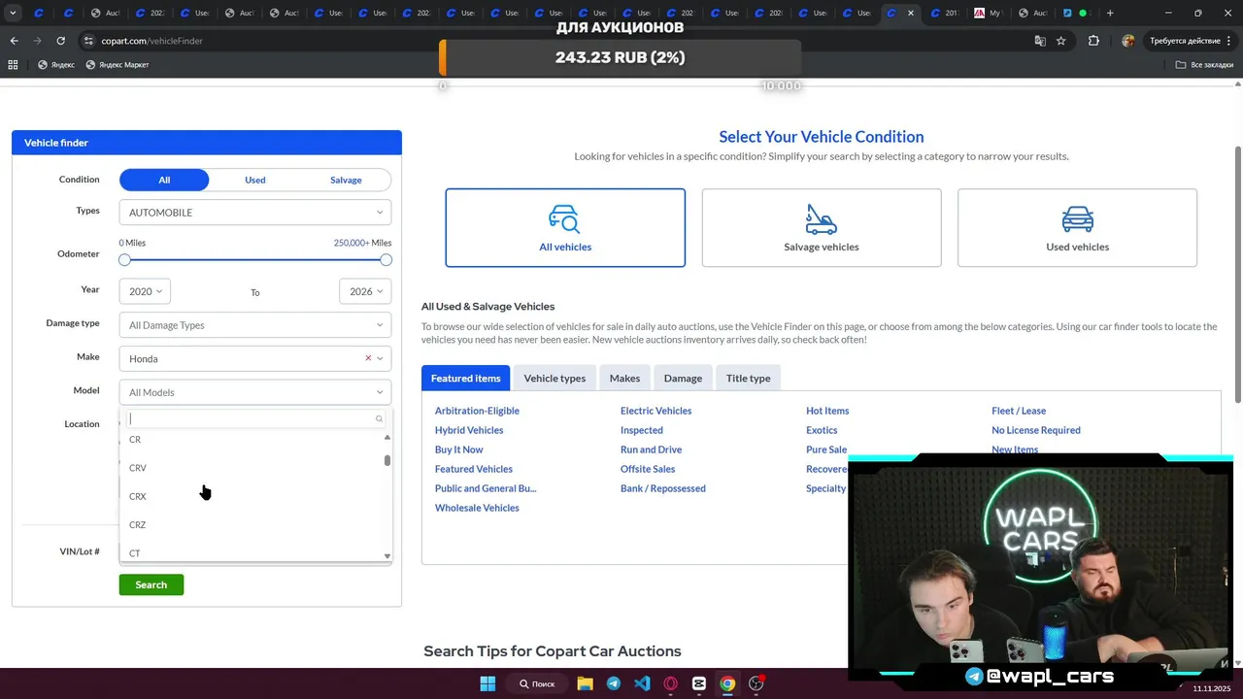Screen dimensions: 1243x699
Task: Open the Яндекс Маркет bookmark
Action: (117, 65)
